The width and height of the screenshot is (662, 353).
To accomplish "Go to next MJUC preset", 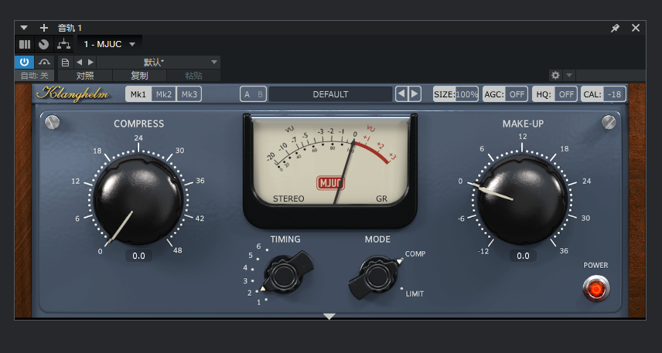I will click(x=415, y=94).
